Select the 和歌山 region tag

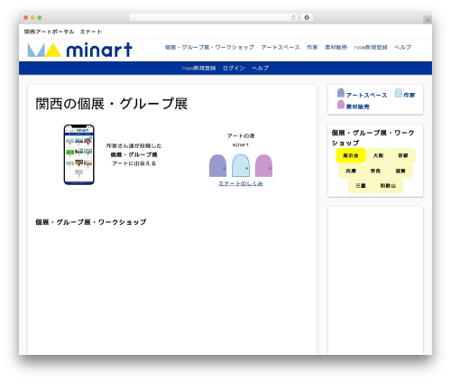click(388, 186)
